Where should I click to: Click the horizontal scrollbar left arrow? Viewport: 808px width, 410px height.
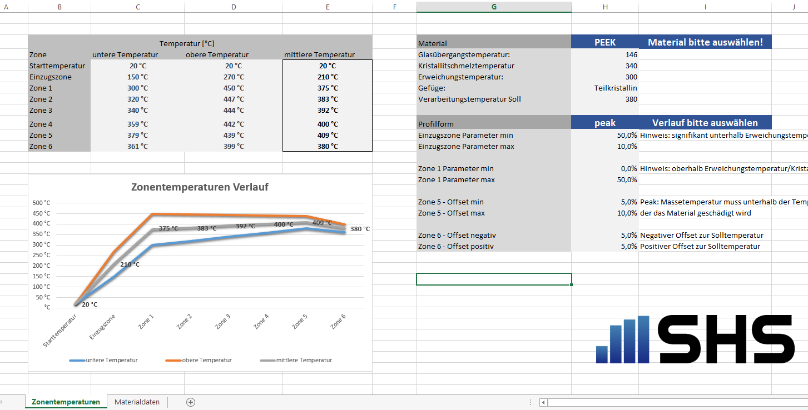[x=543, y=402]
